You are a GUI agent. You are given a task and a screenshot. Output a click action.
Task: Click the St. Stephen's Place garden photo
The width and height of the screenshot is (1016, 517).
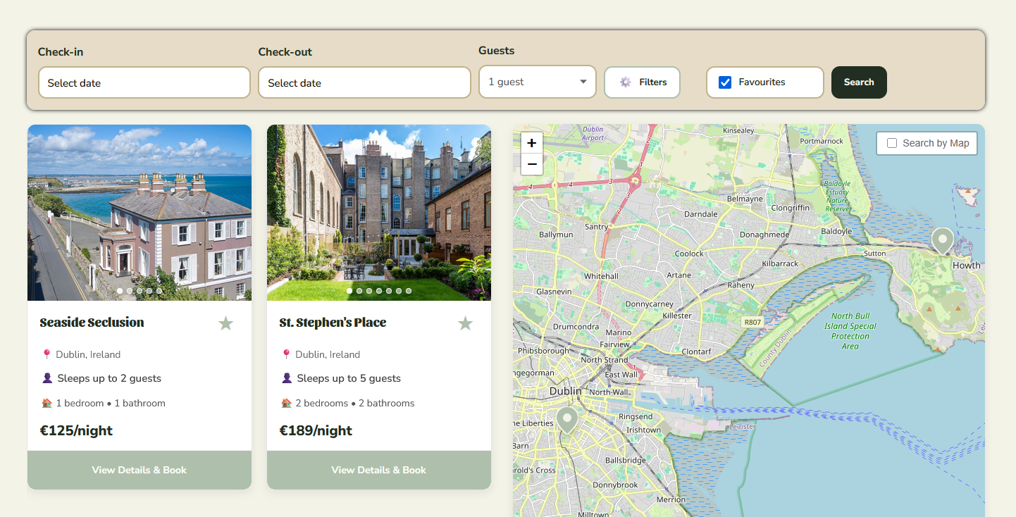[x=379, y=211]
